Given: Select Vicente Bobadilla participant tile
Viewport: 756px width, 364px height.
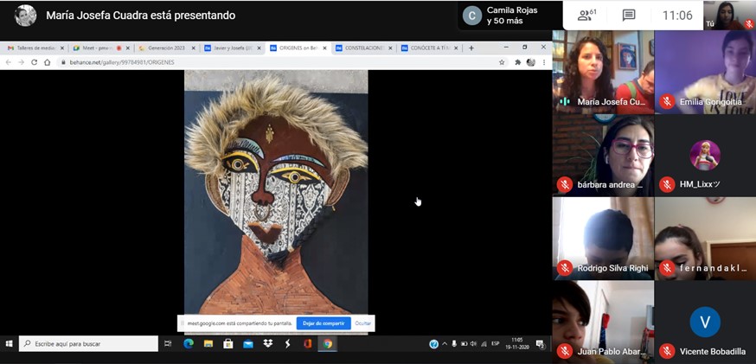Looking at the screenshot, I should [705, 322].
